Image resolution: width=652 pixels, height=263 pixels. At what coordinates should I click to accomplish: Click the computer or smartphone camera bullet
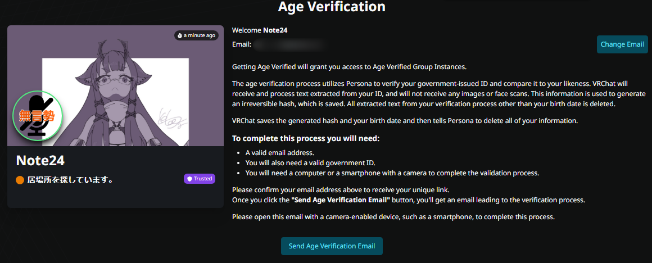tap(392, 173)
